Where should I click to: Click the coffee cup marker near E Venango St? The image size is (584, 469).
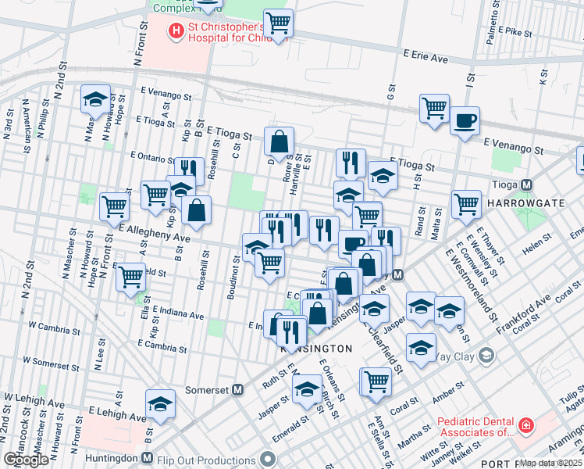(x=465, y=121)
